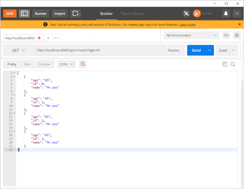This screenshot has width=244, height=189.
Task: Click the IN SYNC status label
Action: [x=207, y=14]
